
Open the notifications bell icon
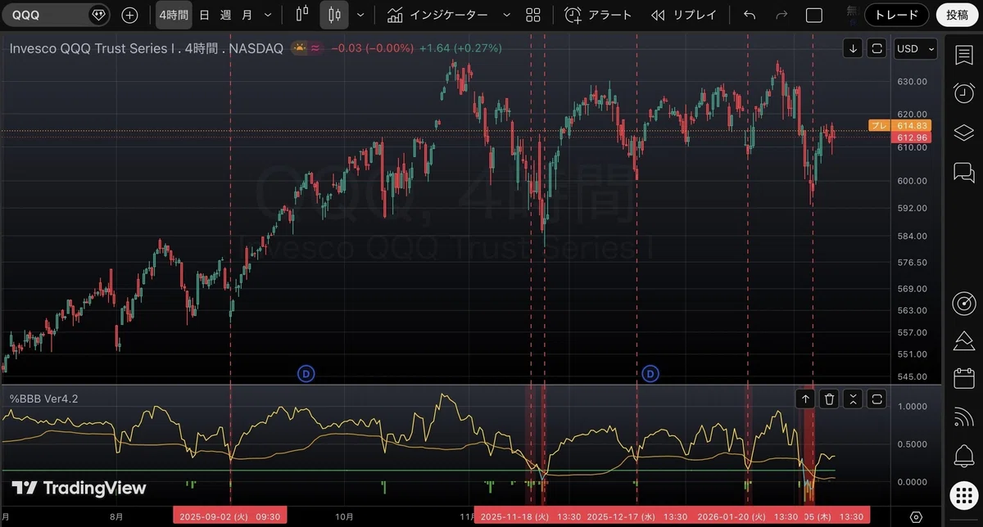pyautogui.click(x=963, y=455)
